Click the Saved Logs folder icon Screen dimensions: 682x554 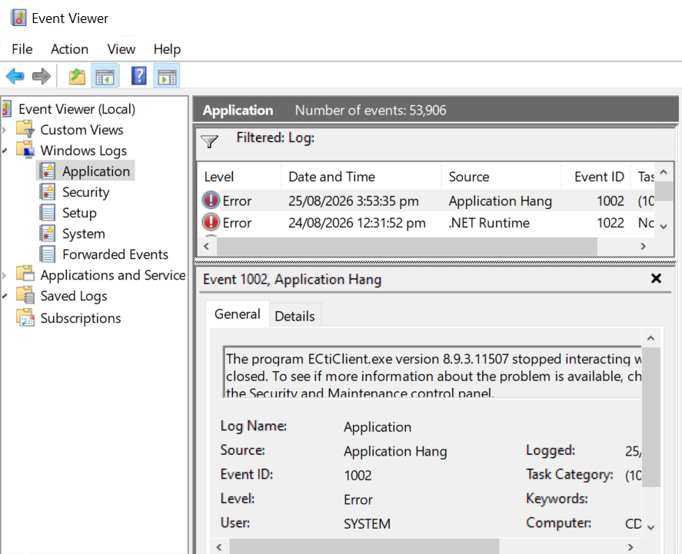tap(25, 295)
